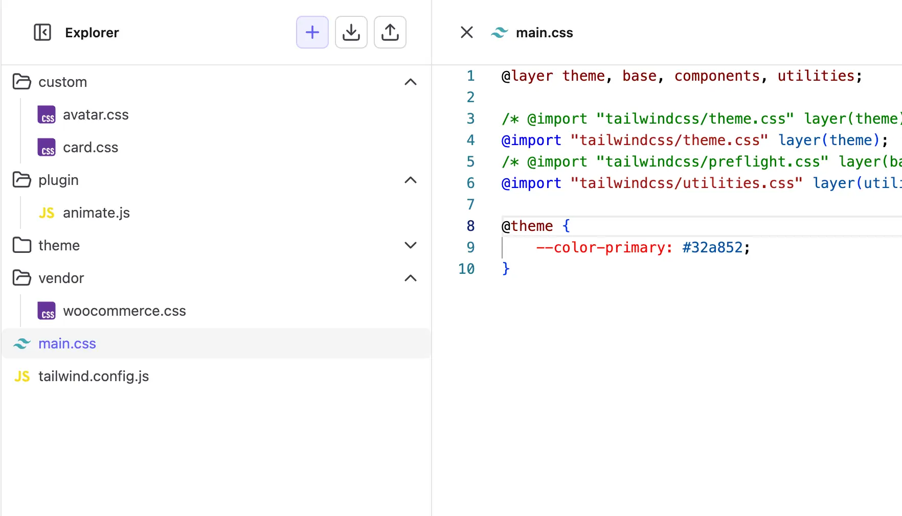Click the Explorer panel collapse icon
This screenshot has height=516, width=902.
pyautogui.click(x=42, y=32)
